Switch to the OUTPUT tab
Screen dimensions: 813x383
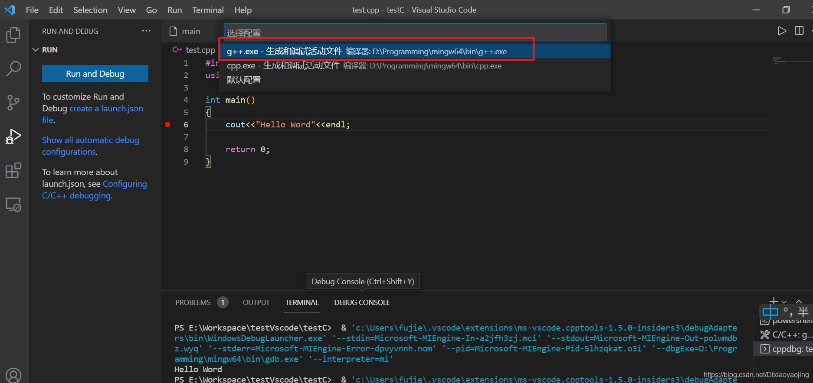pyautogui.click(x=256, y=302)
